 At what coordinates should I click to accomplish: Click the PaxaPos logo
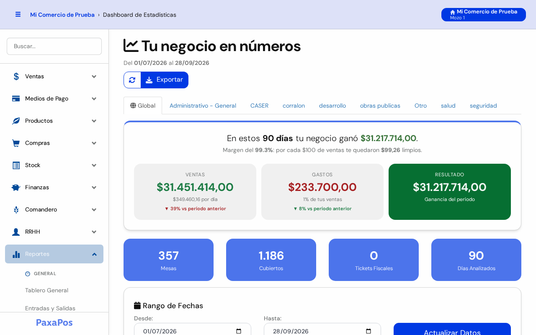(54, 322)
